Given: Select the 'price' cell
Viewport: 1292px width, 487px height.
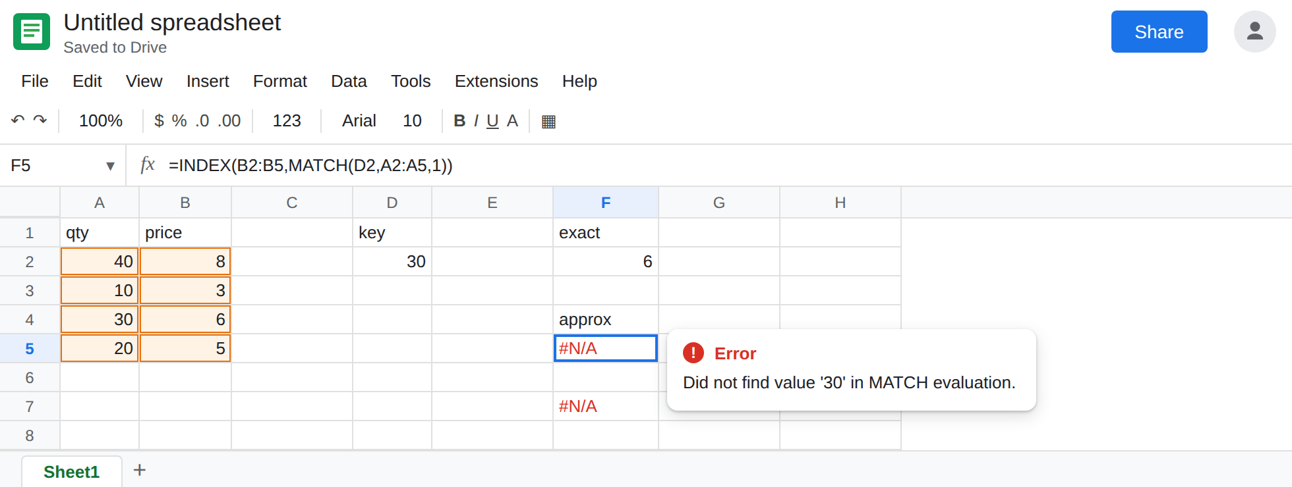Looking at the screenshot, I should pyautogui.click(x=185, y=233).
